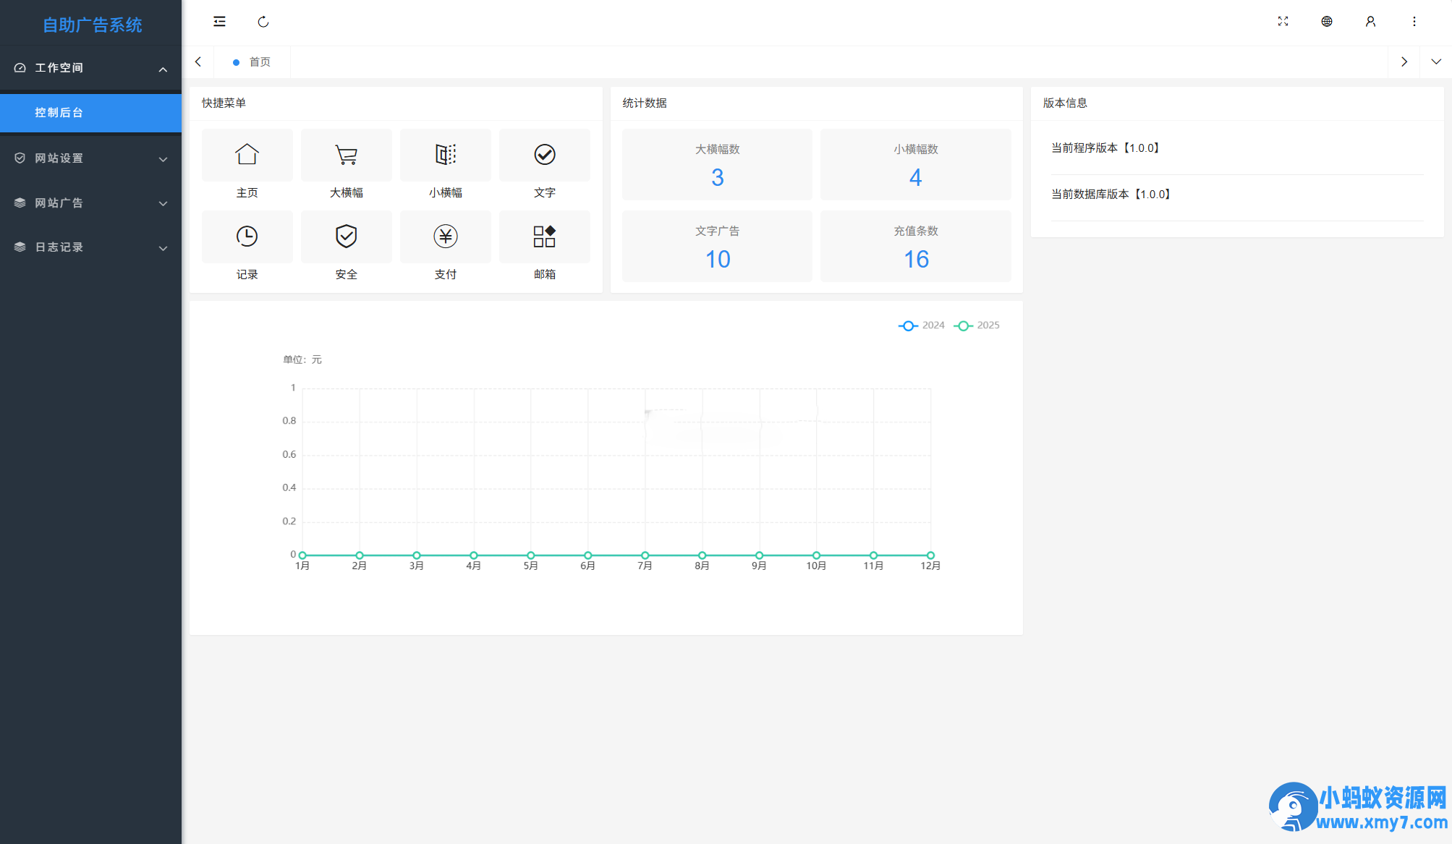Open the 邮箱 shortcut icon
The height and width of the screenshot is (844, 1452).
pyautogui.click(x=544, y=236)
